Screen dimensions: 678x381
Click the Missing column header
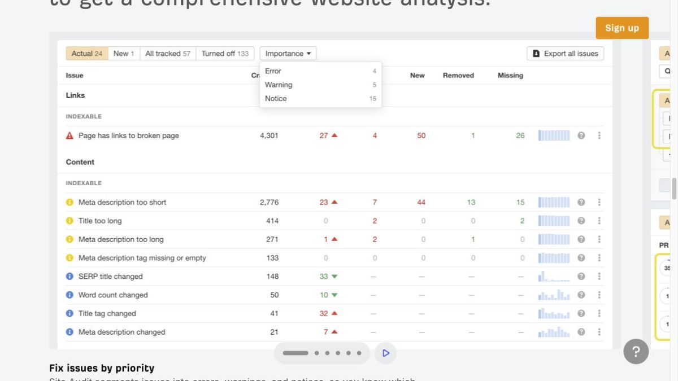click(510, 75)
